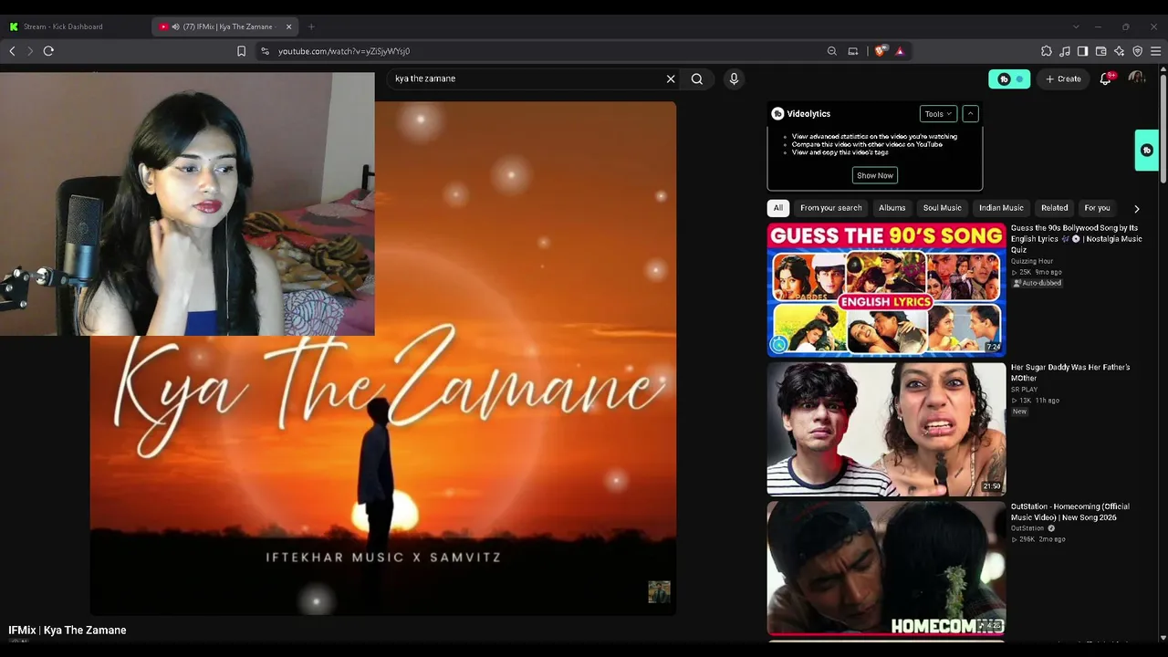Visit the OutStation channel
This screenshot has height=657, width=1168.
(1027, 528)
